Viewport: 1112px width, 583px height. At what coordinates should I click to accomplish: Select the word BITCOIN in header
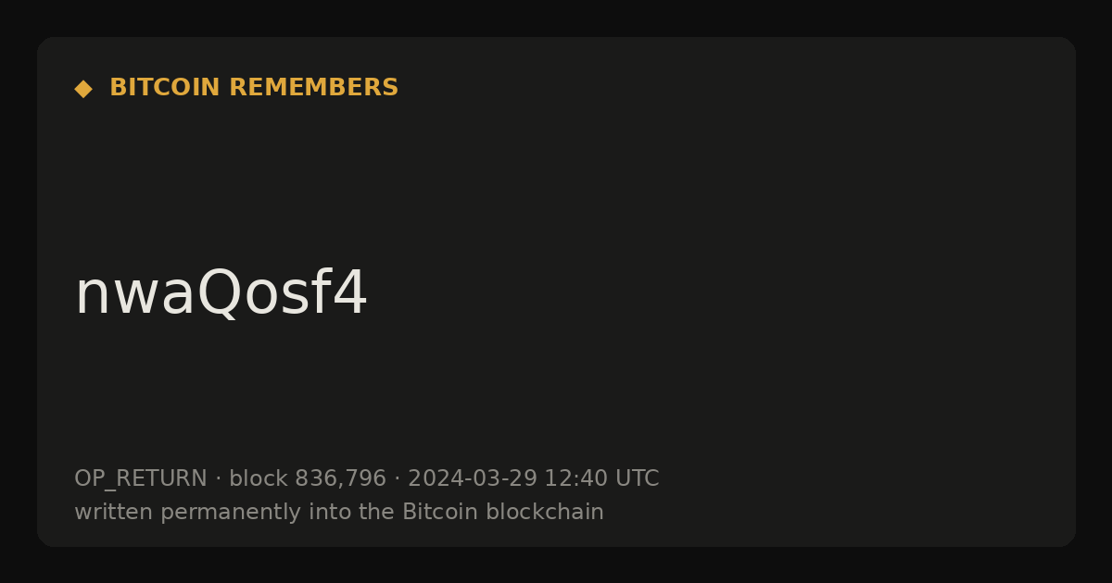[165, 88]
